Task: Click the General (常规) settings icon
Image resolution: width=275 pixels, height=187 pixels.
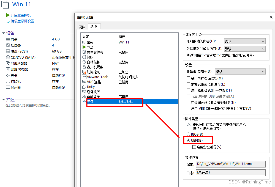Action: point(84,42)
